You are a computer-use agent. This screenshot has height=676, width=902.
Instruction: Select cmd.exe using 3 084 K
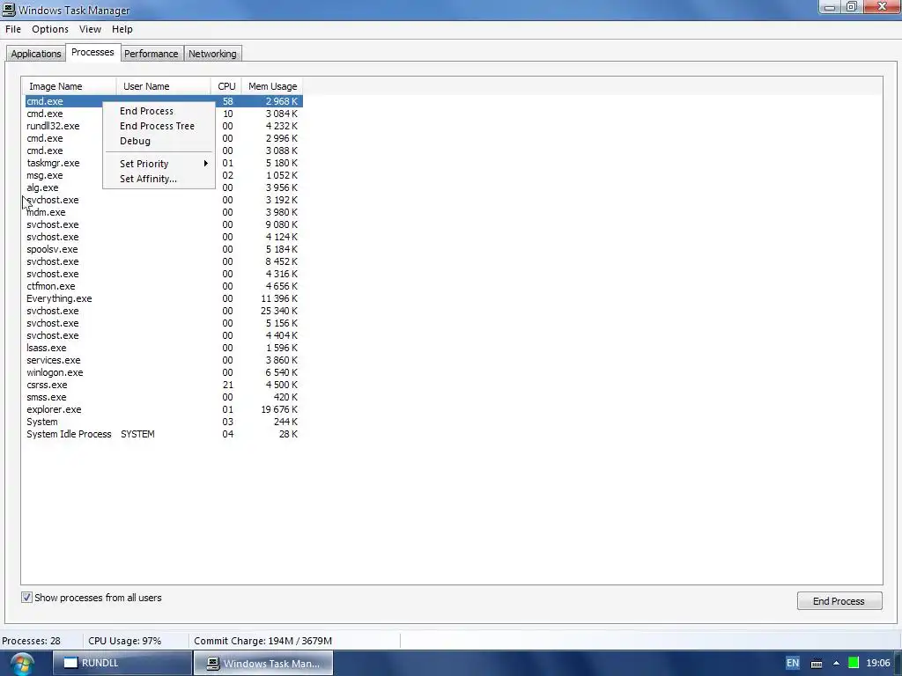163,114
